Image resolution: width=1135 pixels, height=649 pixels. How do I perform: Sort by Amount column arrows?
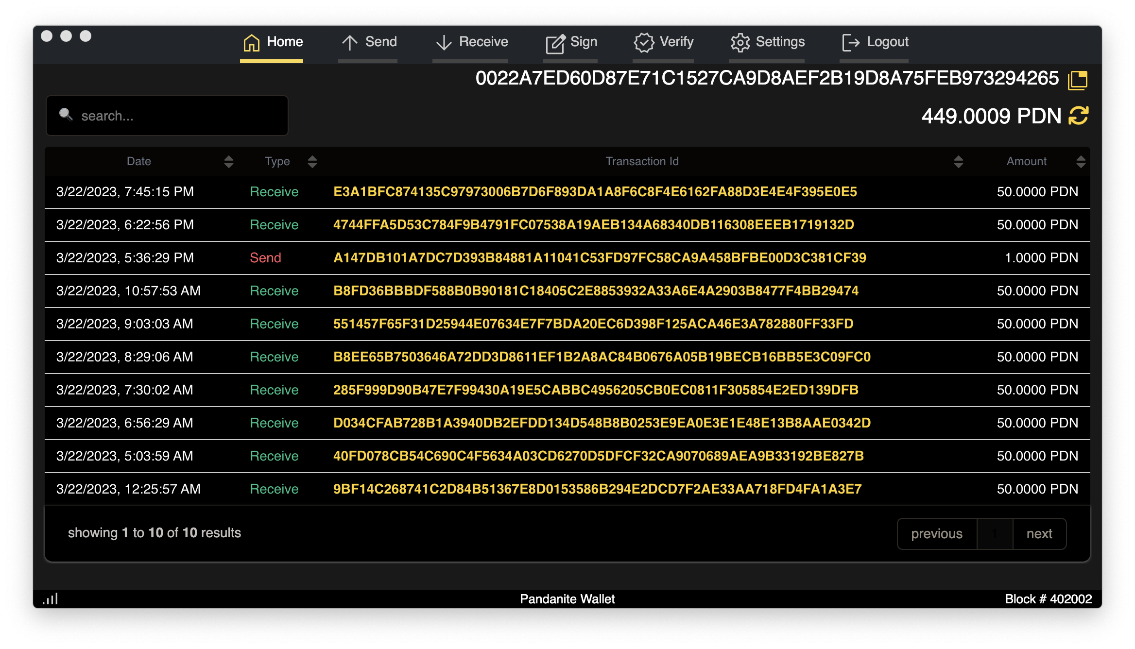tap(1081, 162)
